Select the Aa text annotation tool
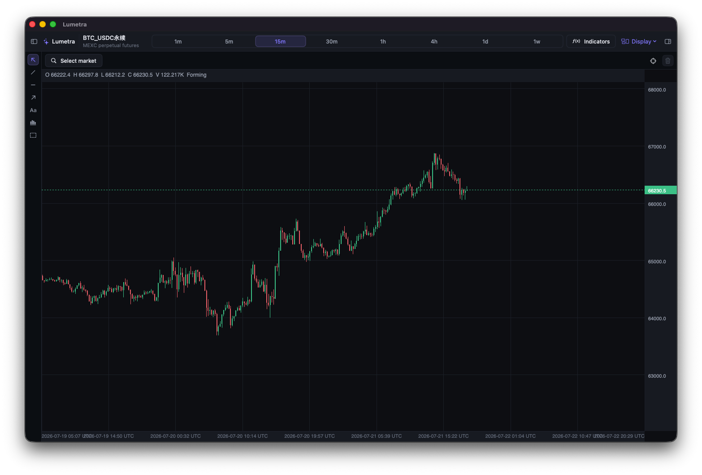 [x=33, y=110]
